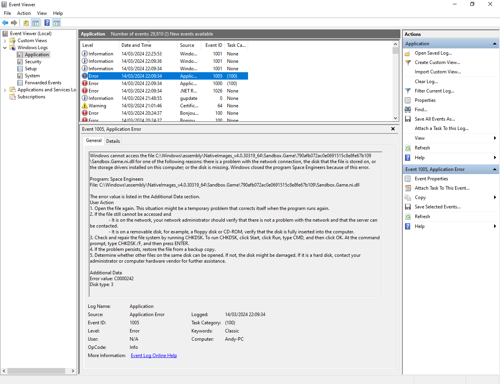500x384 pixels.
Task: Open the Event Log Online Help link
Action: [x=154, y=356]
